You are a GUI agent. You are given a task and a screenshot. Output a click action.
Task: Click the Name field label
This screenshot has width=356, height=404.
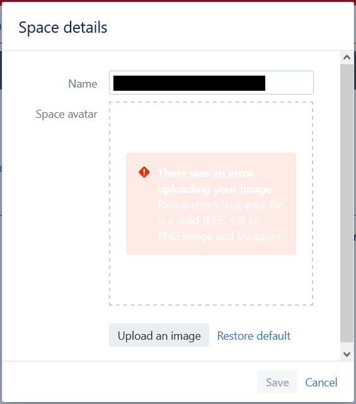pyautogui.click(x=83, y=84)
